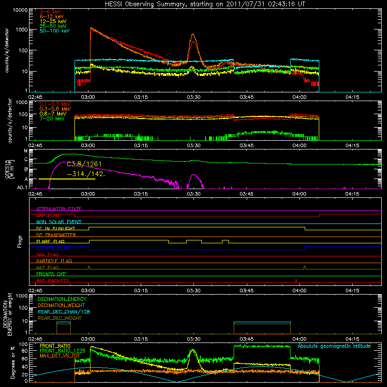Click the PARTICLE_FLAG label
Screen dimensions: 387x387
pos(54,261)
